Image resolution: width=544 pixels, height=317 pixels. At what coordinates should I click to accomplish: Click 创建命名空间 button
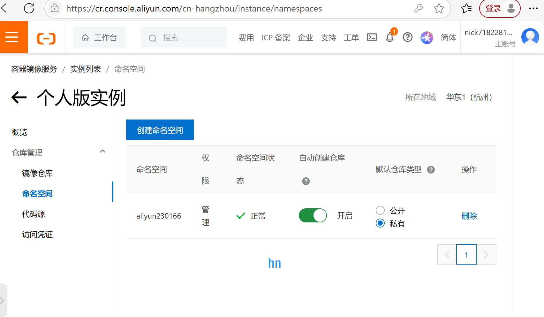(160, 130)
